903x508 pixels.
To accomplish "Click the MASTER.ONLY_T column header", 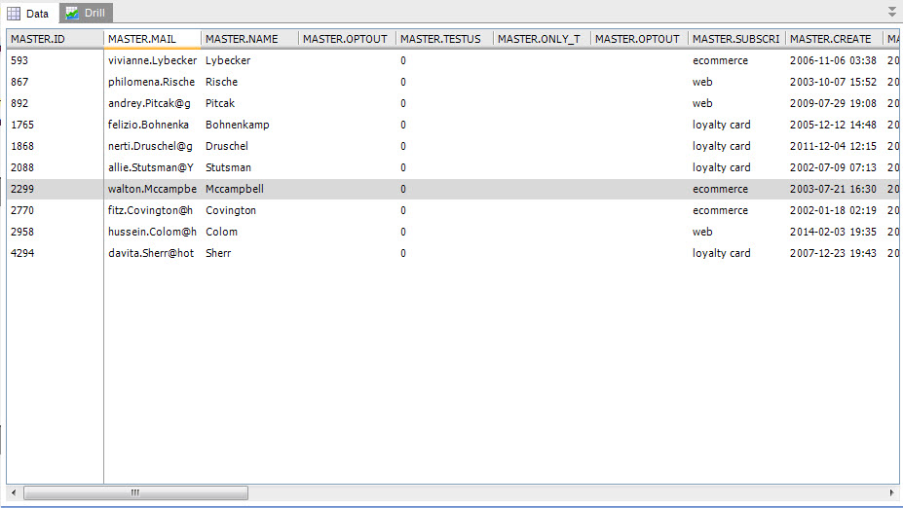I will click(541, 39).
